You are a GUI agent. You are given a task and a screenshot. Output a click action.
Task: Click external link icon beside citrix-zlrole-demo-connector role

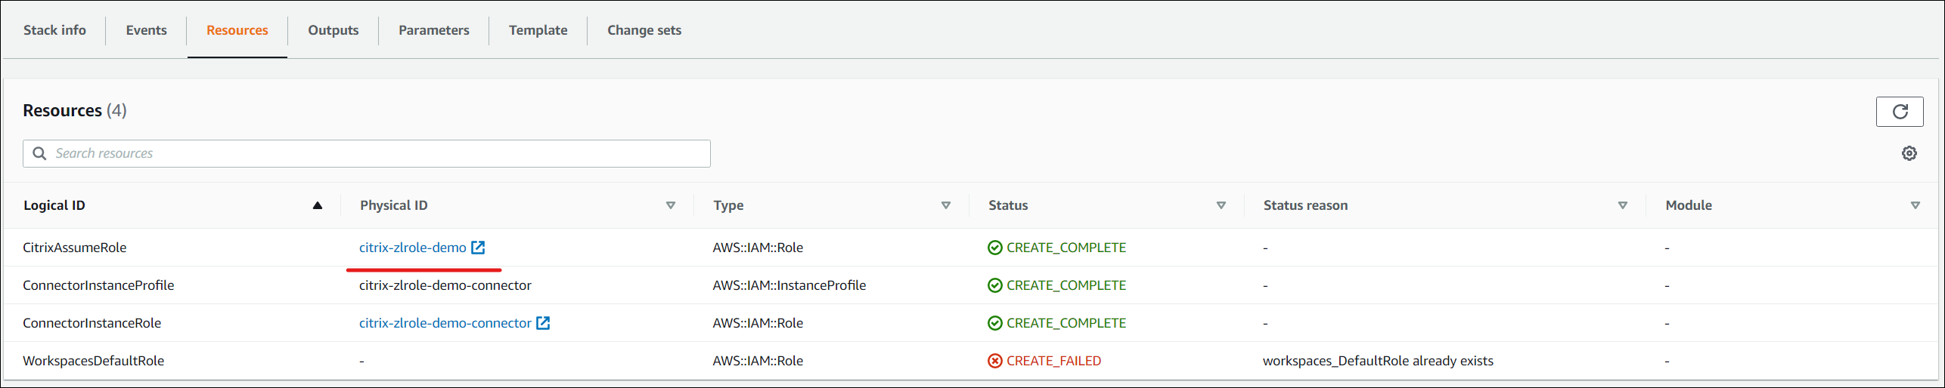(543, 323)
